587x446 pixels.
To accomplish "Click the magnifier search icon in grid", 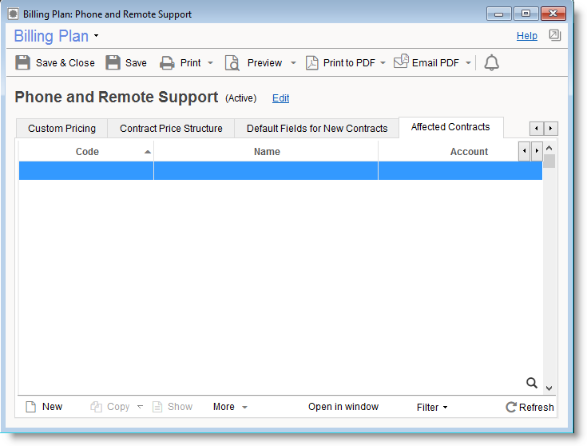I will coord(532,383).
